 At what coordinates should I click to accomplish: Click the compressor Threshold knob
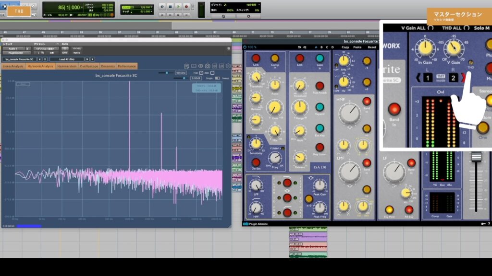pyautogui.click(x=256, y=77)
